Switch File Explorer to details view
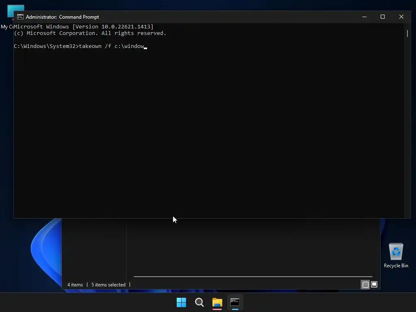The width and height of the screenshot is (416, 312). tap(365, 285)
